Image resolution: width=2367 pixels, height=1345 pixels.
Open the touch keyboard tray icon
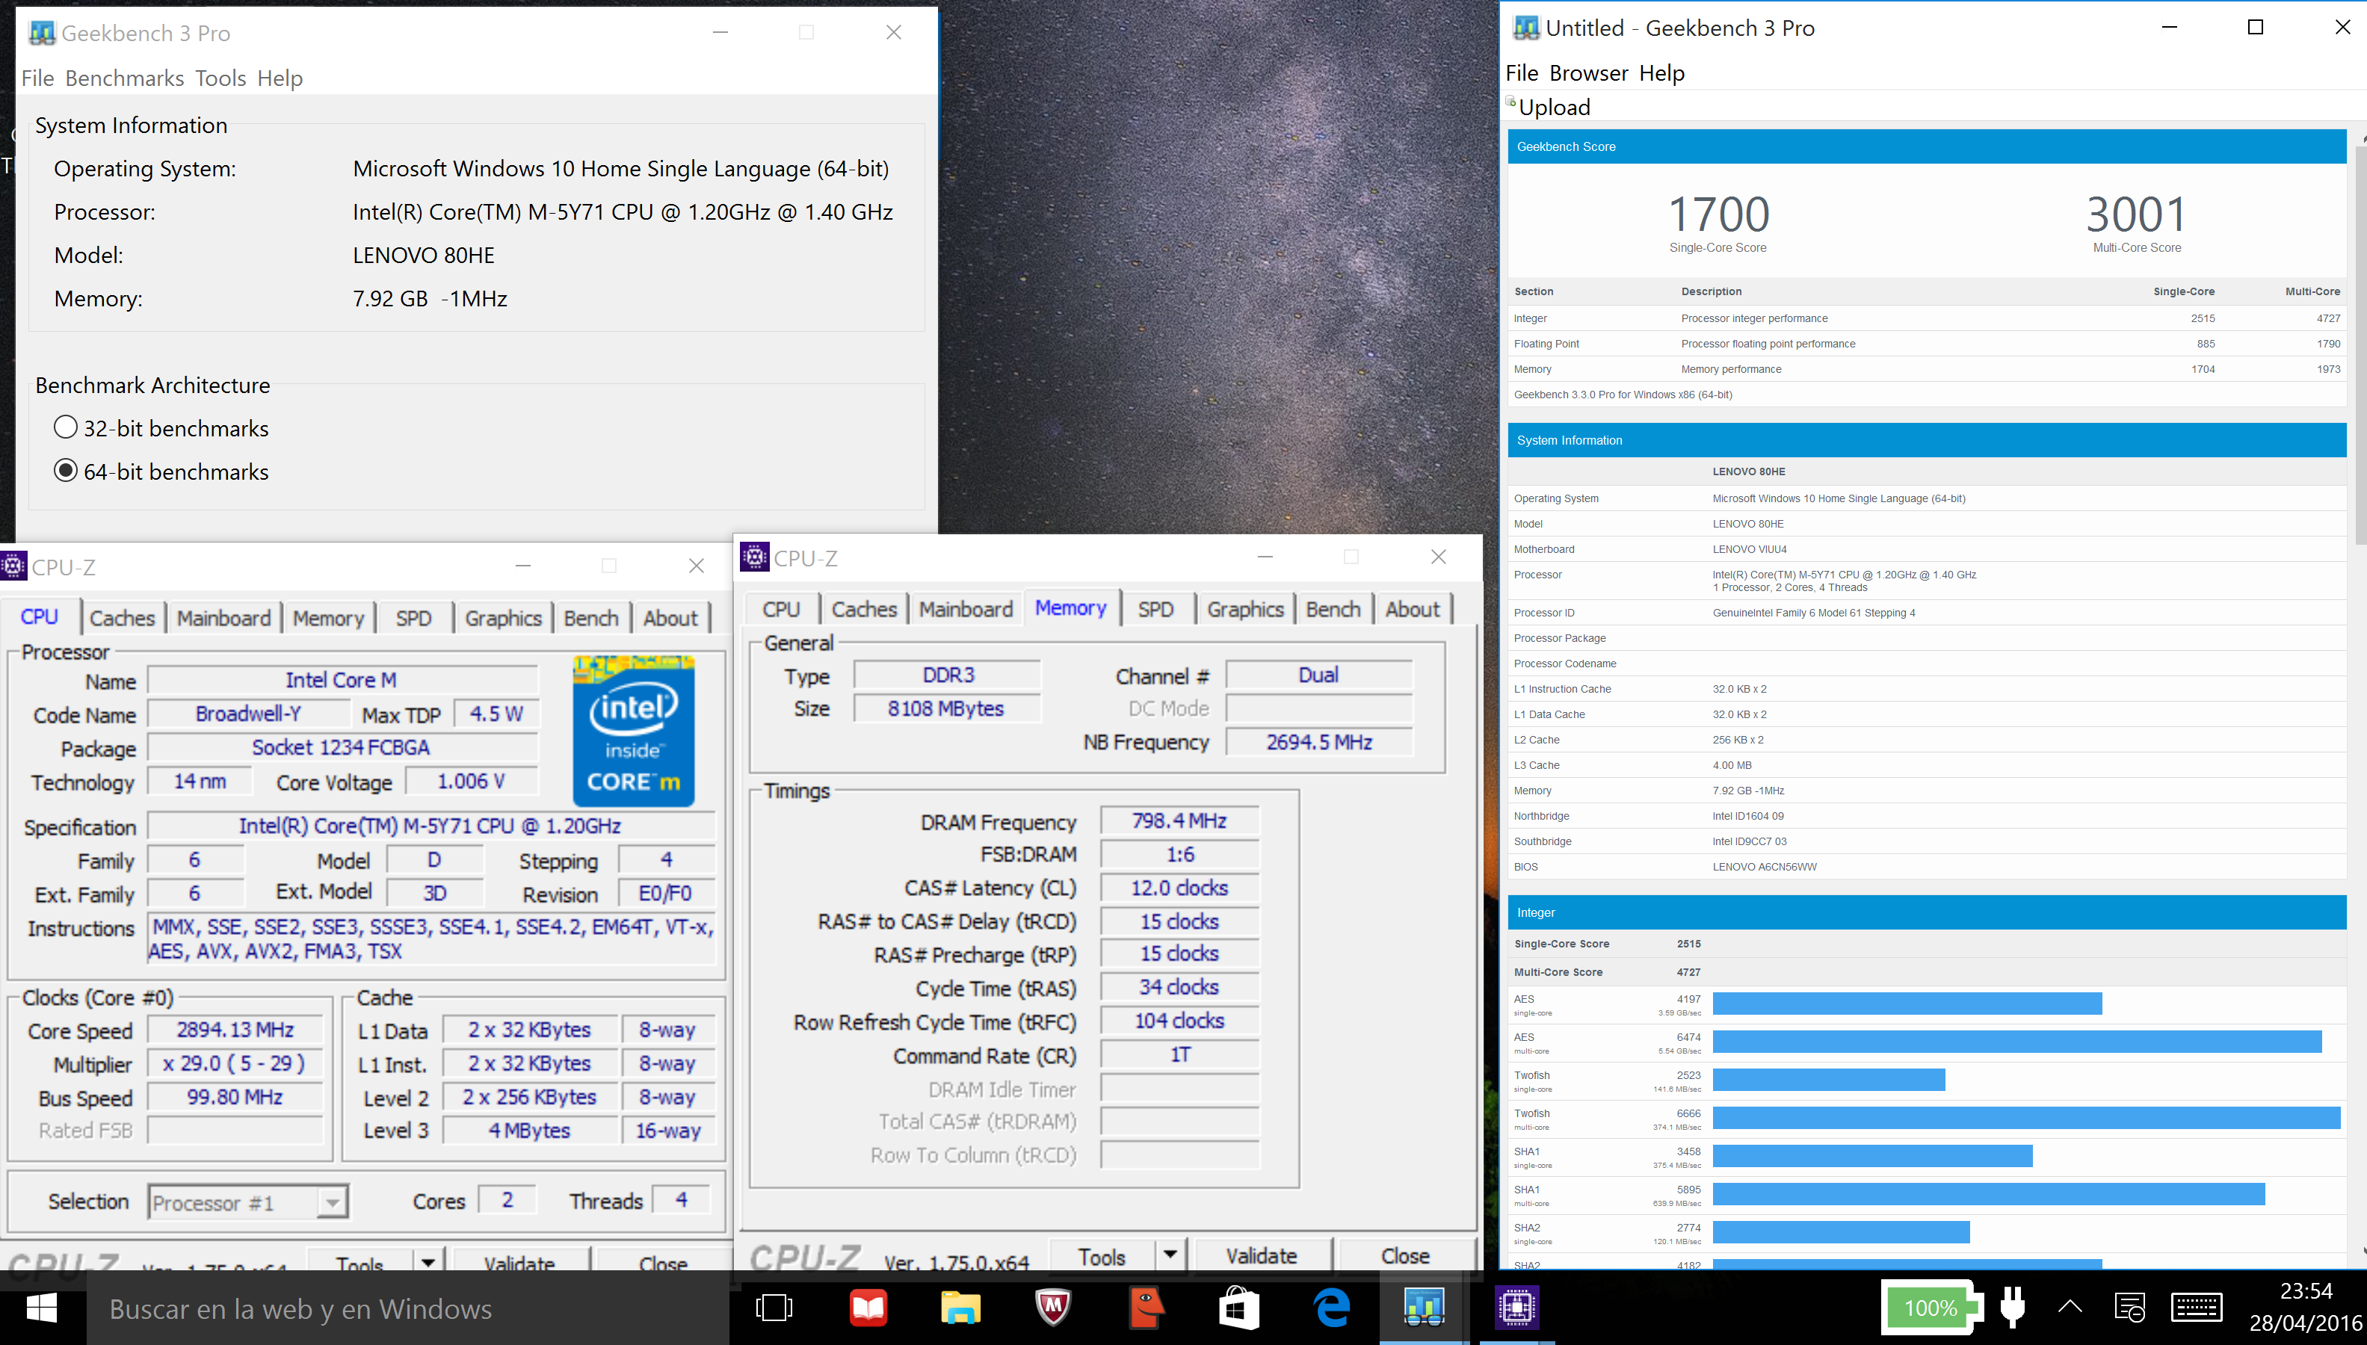tap(2196, 1307)
